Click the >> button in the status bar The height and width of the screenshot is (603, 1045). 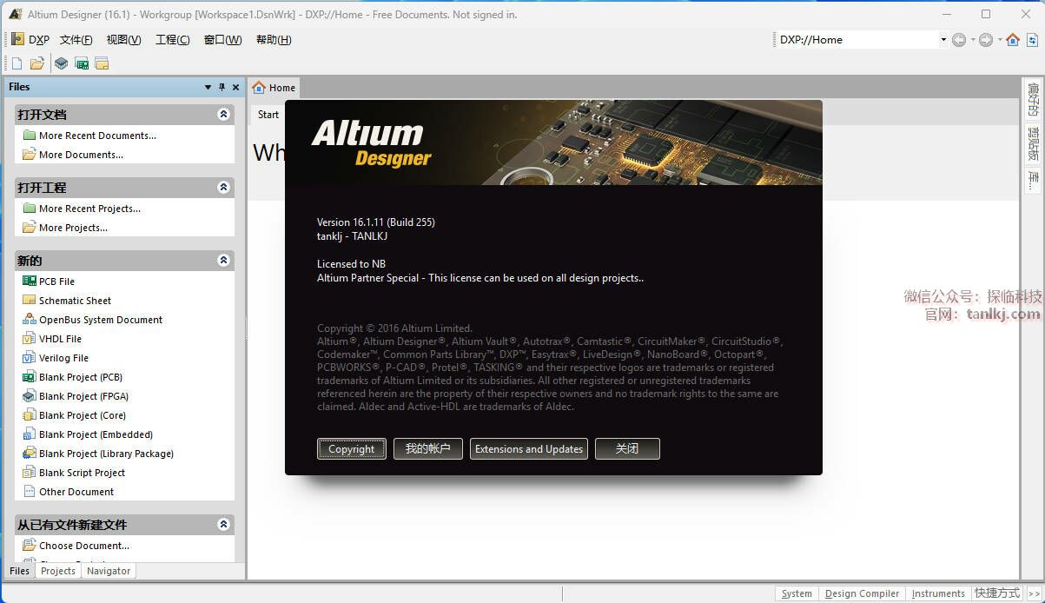tap(1034, 593)
